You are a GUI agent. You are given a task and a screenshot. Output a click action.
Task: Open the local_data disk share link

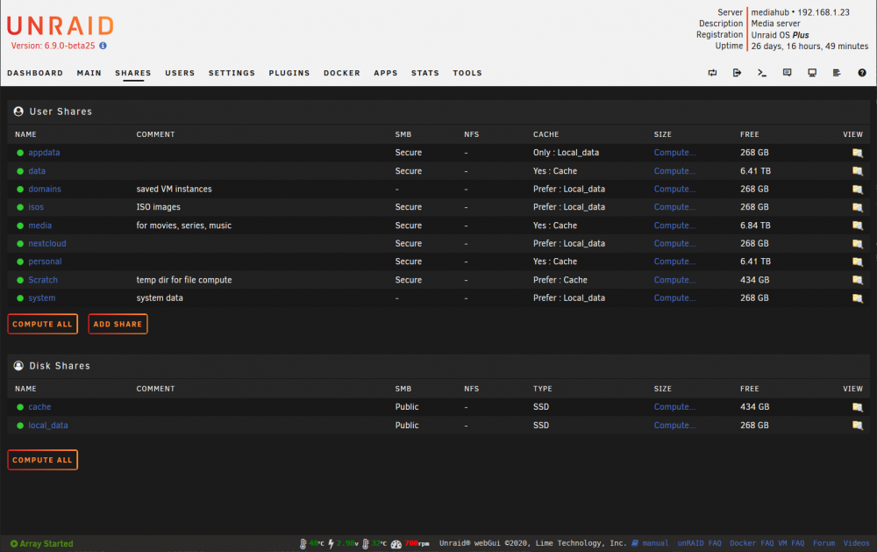tap(48, 426)
